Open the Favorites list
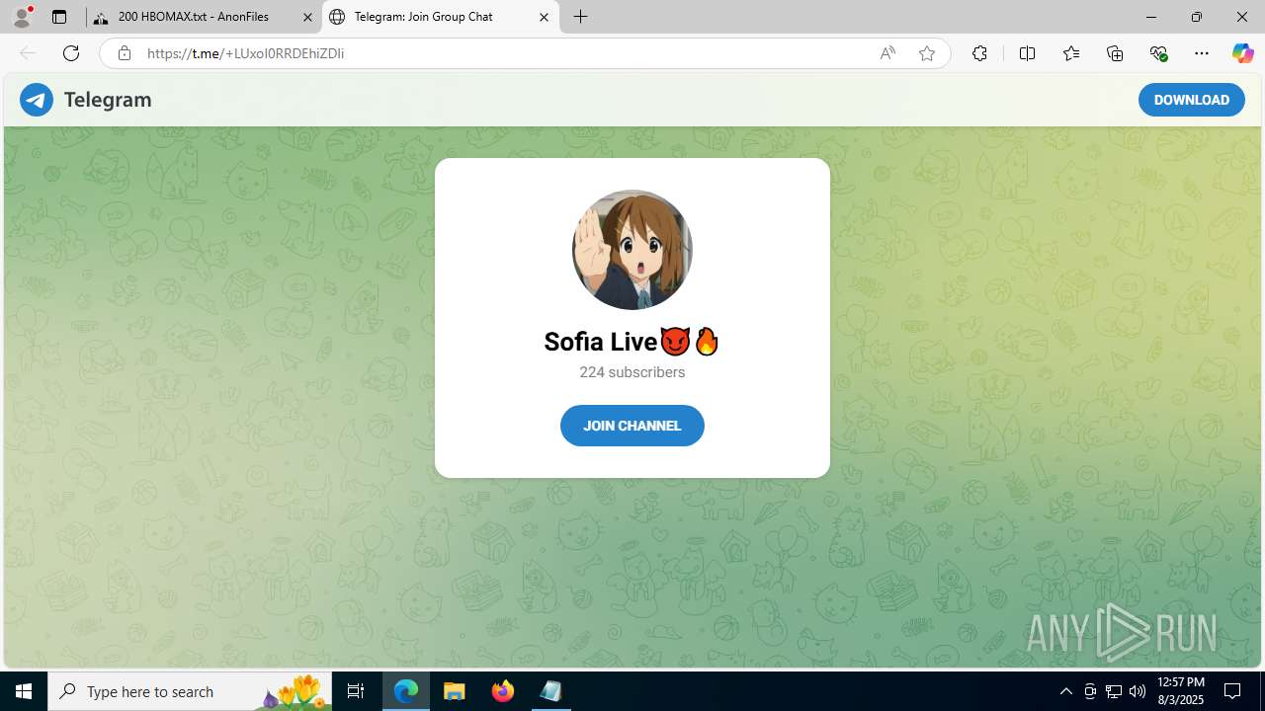This screenshot has height=711, width=1265. click(x=1071, y=53)
